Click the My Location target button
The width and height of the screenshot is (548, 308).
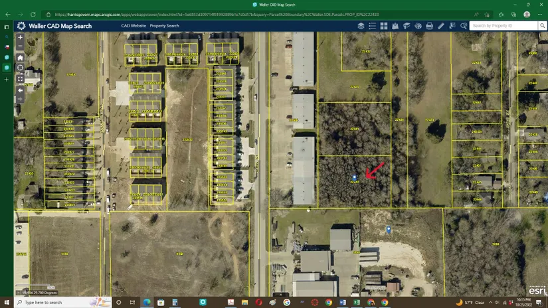coord(20,68)
